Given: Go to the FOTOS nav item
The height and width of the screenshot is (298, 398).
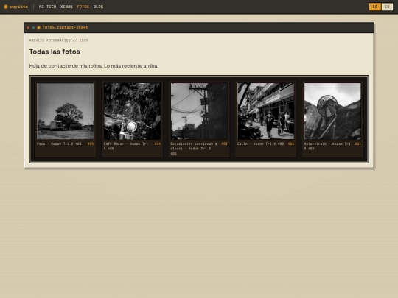Looking at the screenshot, I should 83,7.
